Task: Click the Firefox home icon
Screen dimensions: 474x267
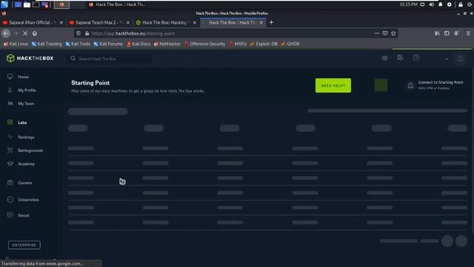Action: [35, 33]
